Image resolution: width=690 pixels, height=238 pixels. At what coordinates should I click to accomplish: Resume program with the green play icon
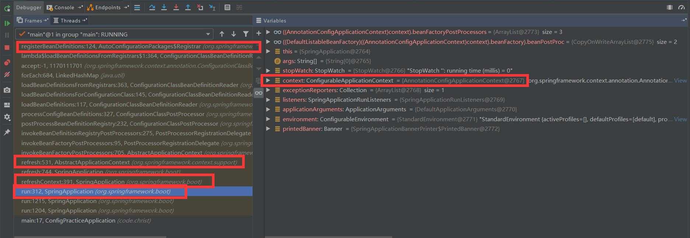(7, 23)
